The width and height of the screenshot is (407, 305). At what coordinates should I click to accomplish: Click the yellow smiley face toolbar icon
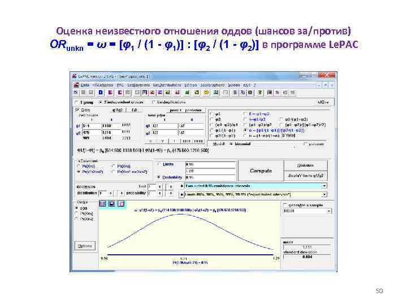tap(206, 93)
